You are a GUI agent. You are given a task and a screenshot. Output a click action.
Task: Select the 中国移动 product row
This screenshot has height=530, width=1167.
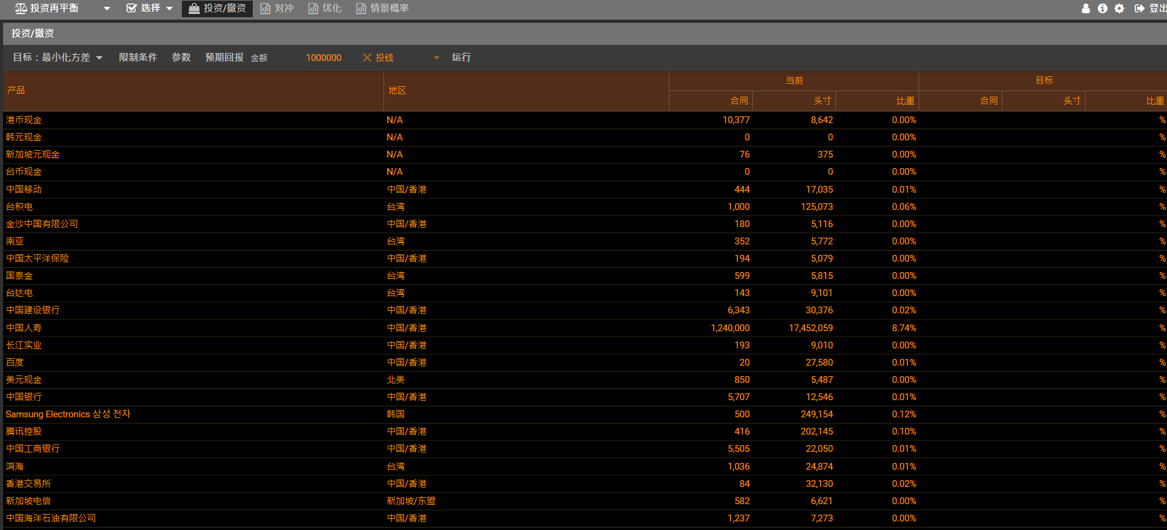click(585, 190)
